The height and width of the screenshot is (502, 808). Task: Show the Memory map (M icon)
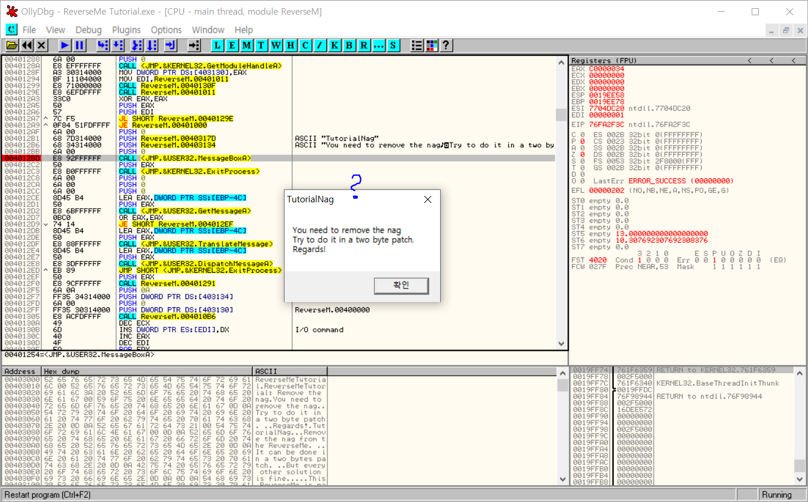[247, 45]
